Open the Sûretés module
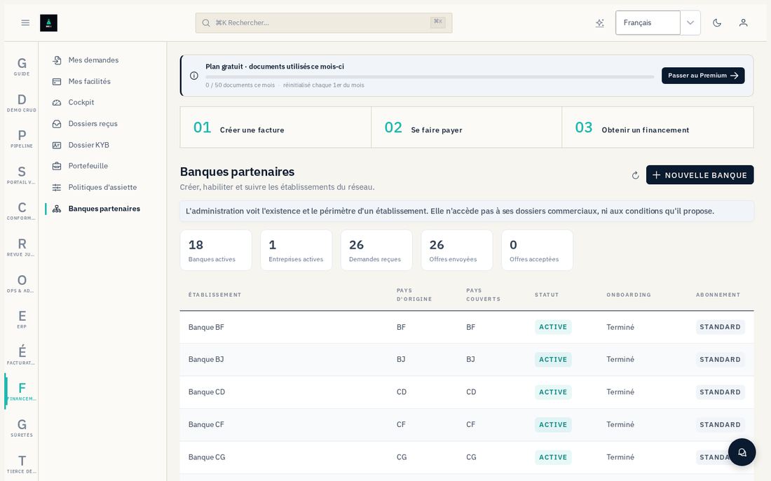This screenshot has width=771, height=481. point(22,428)
